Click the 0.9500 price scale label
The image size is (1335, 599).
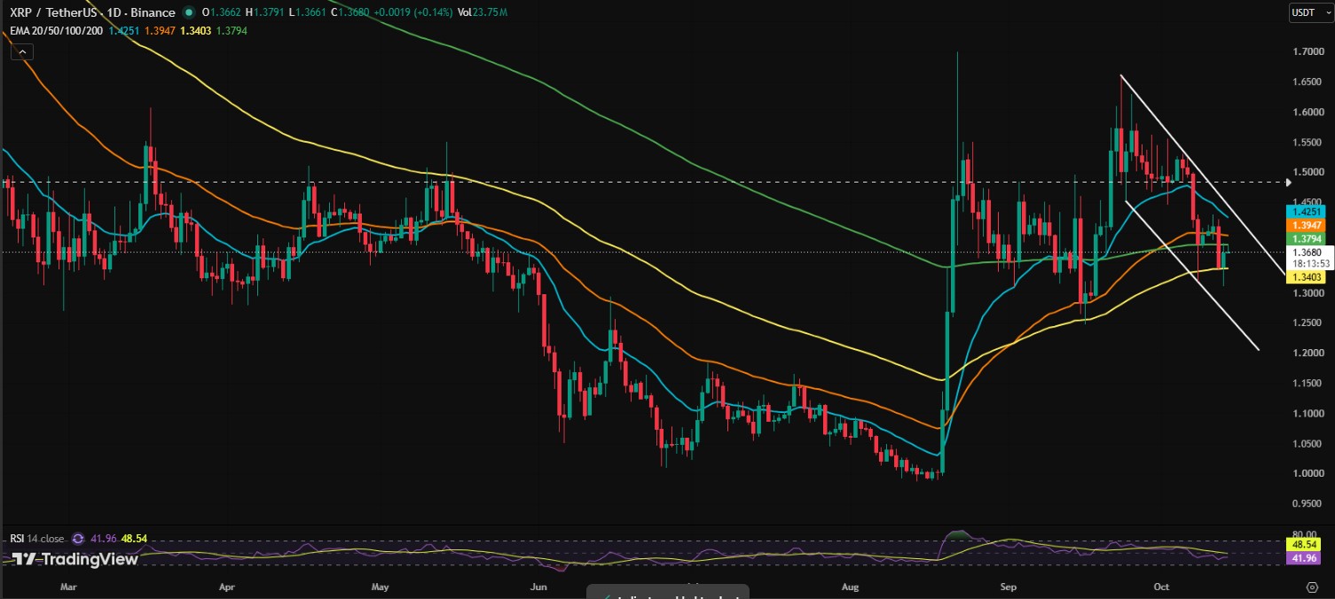click(1308, 503)
